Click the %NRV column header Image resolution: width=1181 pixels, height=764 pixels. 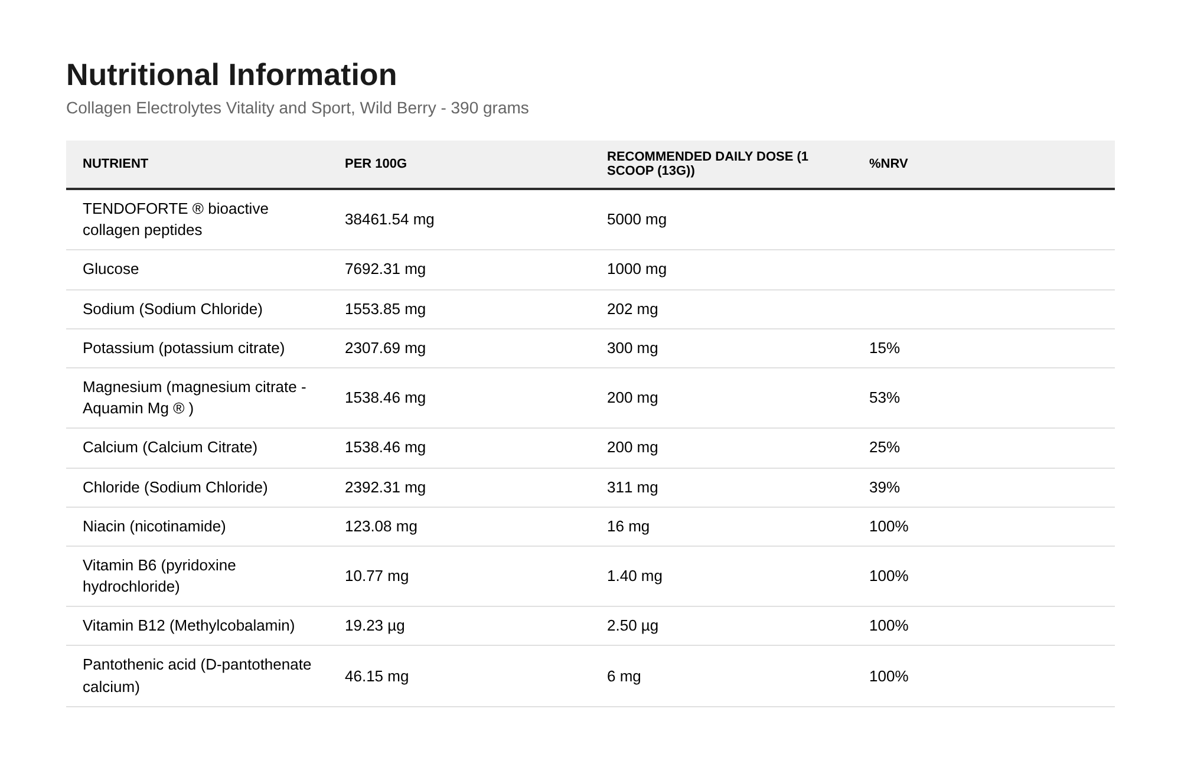[888, 164]
